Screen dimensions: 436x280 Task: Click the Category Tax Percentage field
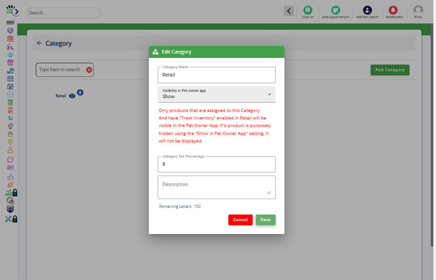pyautogui.click(x=216, y=164)
